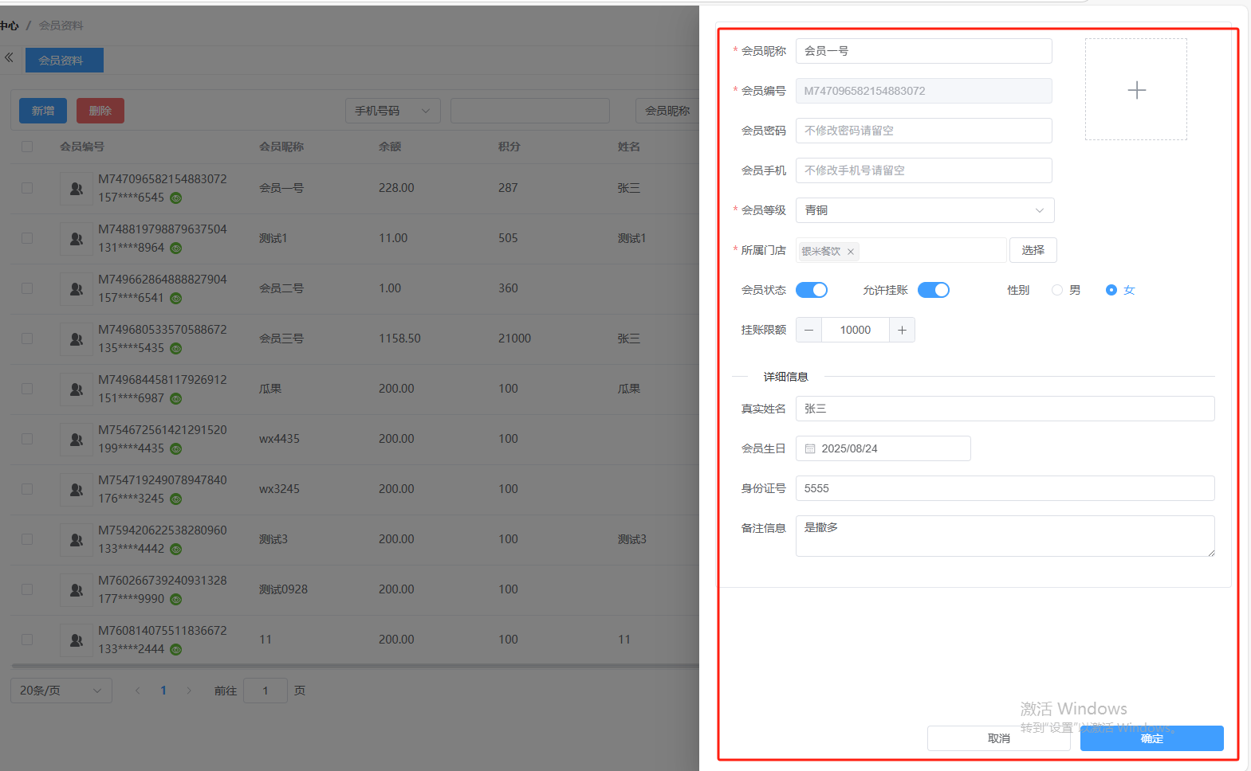This screenshot has width=1251, height=771.
Task: Check the select-all checkbox in table header
Action: tap(27, 147)
